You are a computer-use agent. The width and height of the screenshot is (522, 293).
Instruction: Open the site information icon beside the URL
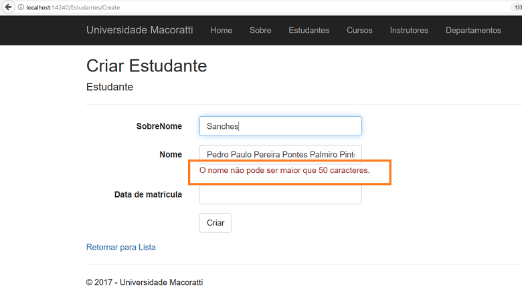21,7
